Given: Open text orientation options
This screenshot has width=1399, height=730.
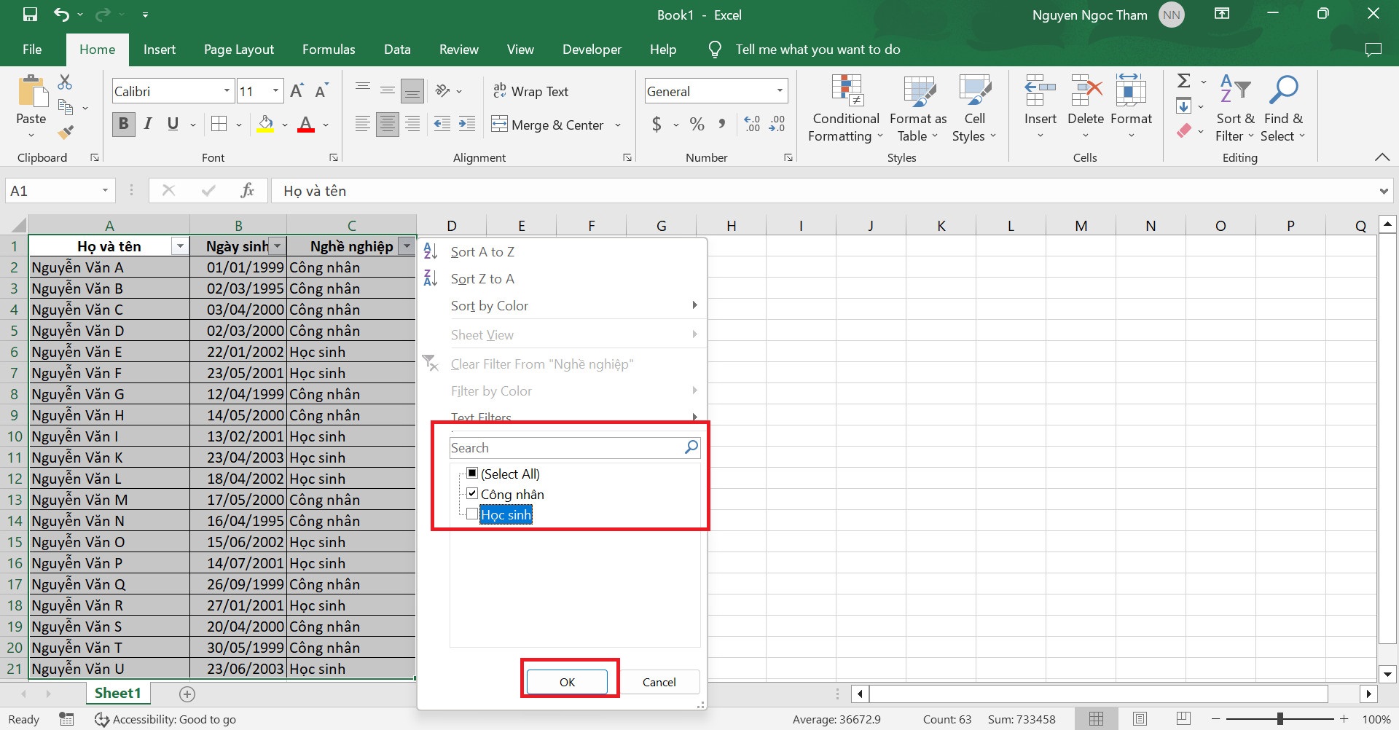Looking at the screenshot, I should coord(447,91).
